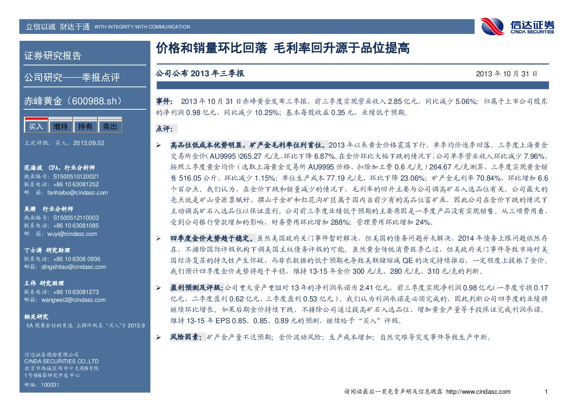Click heading 四季度金价走势趋于稳定
This screenshot has width=578, height=409.
pos(213,238)
